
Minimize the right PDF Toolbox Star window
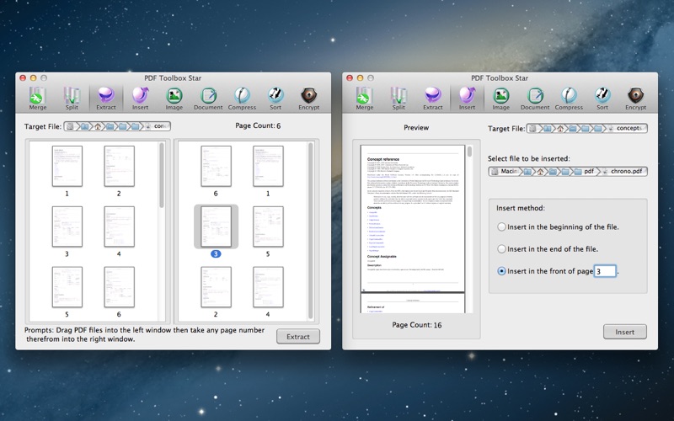pos(360,77)
